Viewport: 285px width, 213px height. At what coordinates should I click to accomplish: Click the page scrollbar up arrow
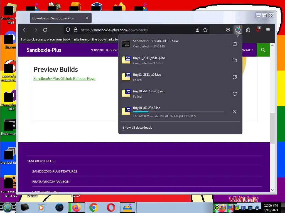coord(272,45)
